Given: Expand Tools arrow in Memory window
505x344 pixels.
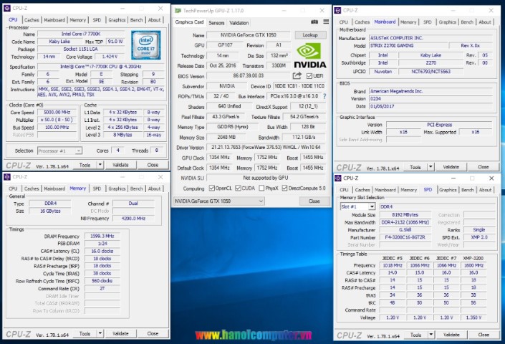Looking at the screenshot, I should [100, 333].
